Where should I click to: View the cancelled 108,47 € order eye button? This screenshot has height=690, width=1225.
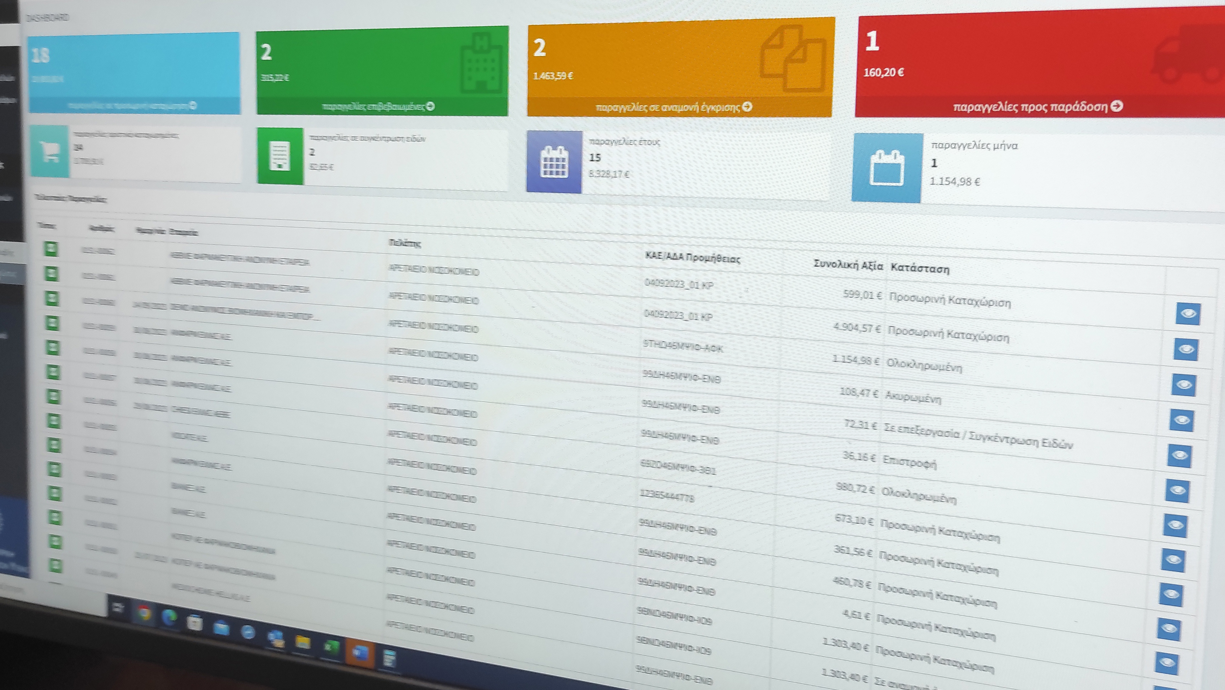(x=1182, y=420)
